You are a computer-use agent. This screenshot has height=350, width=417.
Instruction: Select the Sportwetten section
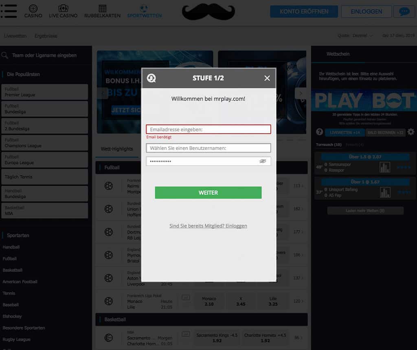pos(144,11)
